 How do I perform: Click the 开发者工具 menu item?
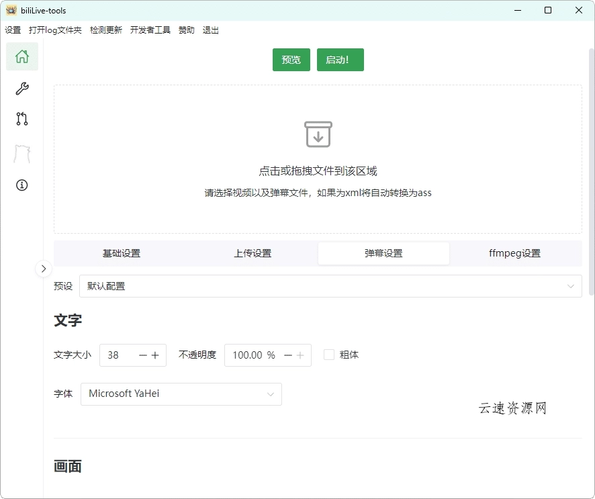pos(150,30)
